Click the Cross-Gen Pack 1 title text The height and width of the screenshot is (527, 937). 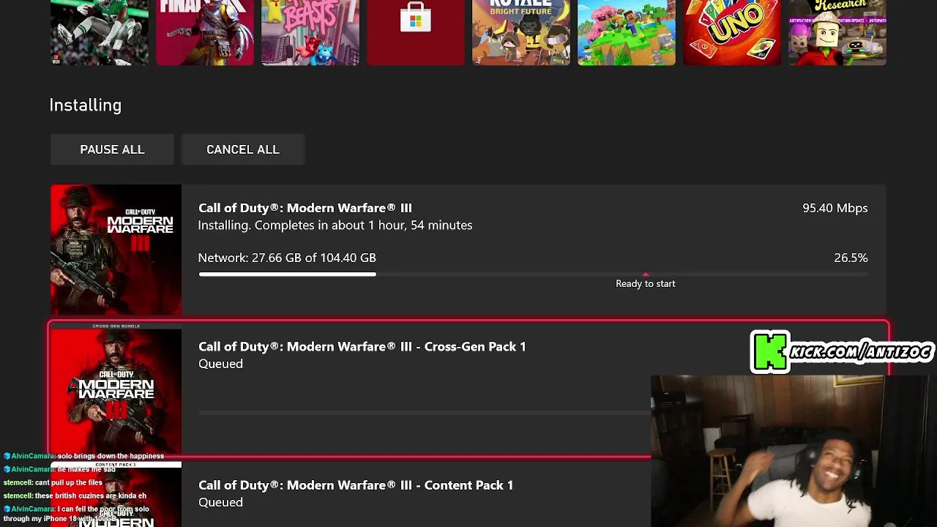[362, 346]
